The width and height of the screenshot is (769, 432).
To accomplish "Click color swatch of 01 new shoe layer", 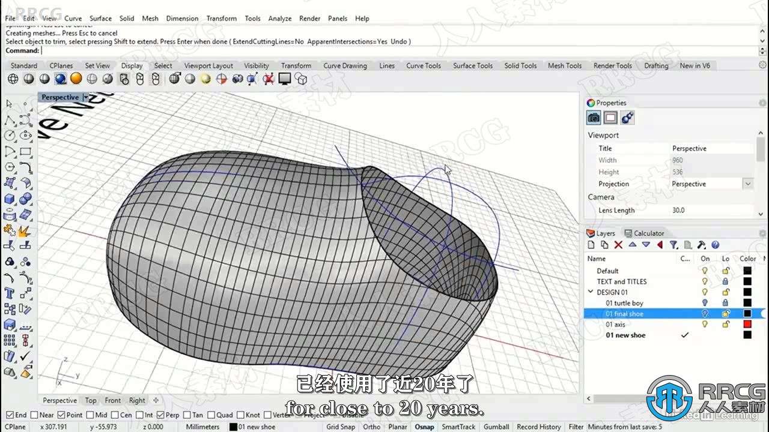I will click(x=747, y=335).
